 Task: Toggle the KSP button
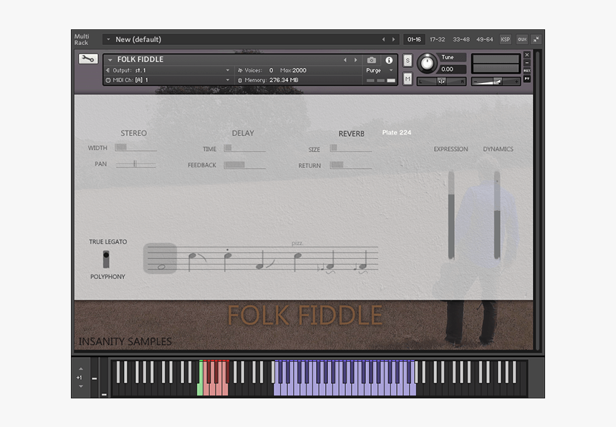point(505,39)
